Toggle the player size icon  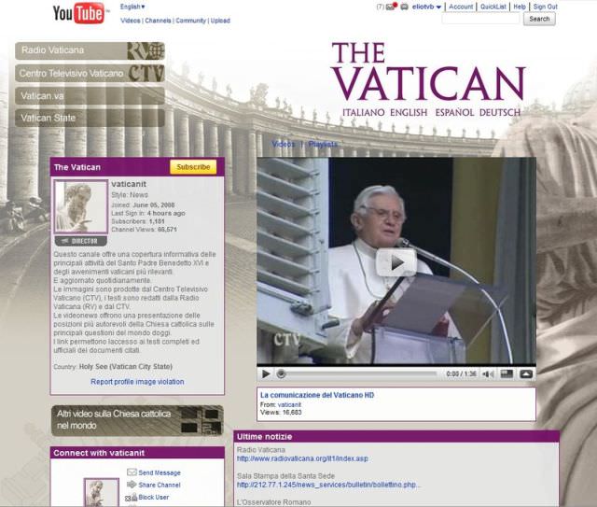(507, 374)
